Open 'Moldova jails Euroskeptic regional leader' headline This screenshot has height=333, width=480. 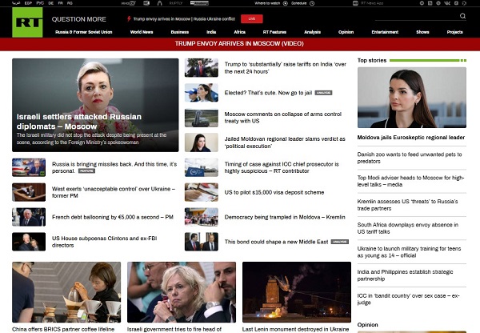pos(411,138)
